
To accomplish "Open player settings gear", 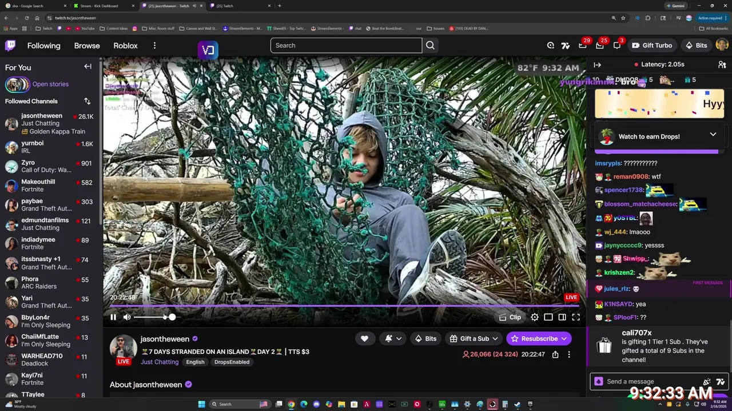I will point(535,317).
